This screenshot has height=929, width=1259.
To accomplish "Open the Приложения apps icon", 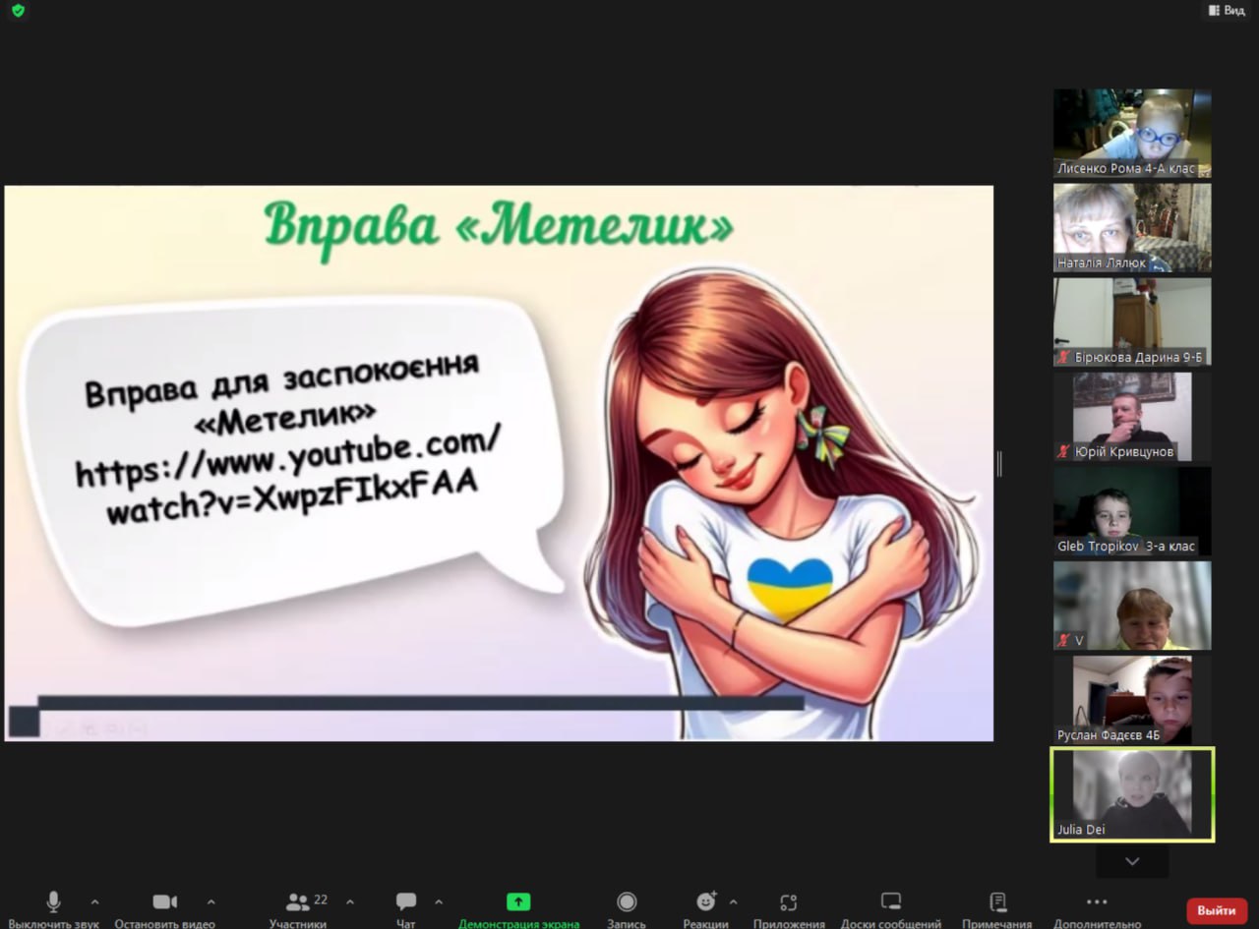I will point(788,901).
